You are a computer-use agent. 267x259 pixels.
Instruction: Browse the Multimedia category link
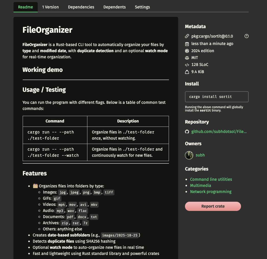pos(201,186)
